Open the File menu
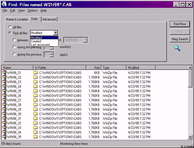 pos(5,11)
